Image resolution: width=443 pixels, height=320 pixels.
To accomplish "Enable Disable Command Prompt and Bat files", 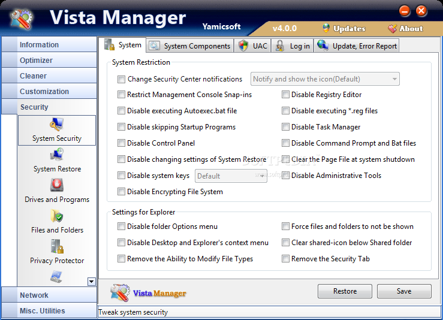I will (285, 143).
